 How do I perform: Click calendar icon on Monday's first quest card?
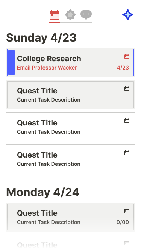[x=127, y=211]
